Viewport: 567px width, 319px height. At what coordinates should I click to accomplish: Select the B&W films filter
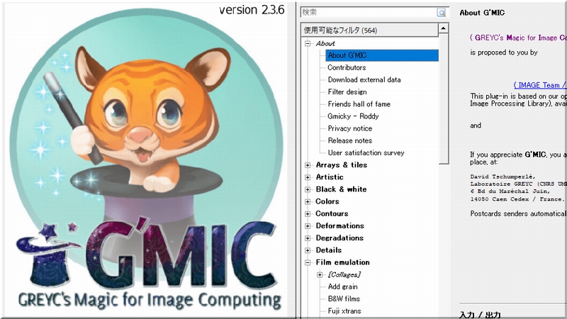click(x=344, y=298)
